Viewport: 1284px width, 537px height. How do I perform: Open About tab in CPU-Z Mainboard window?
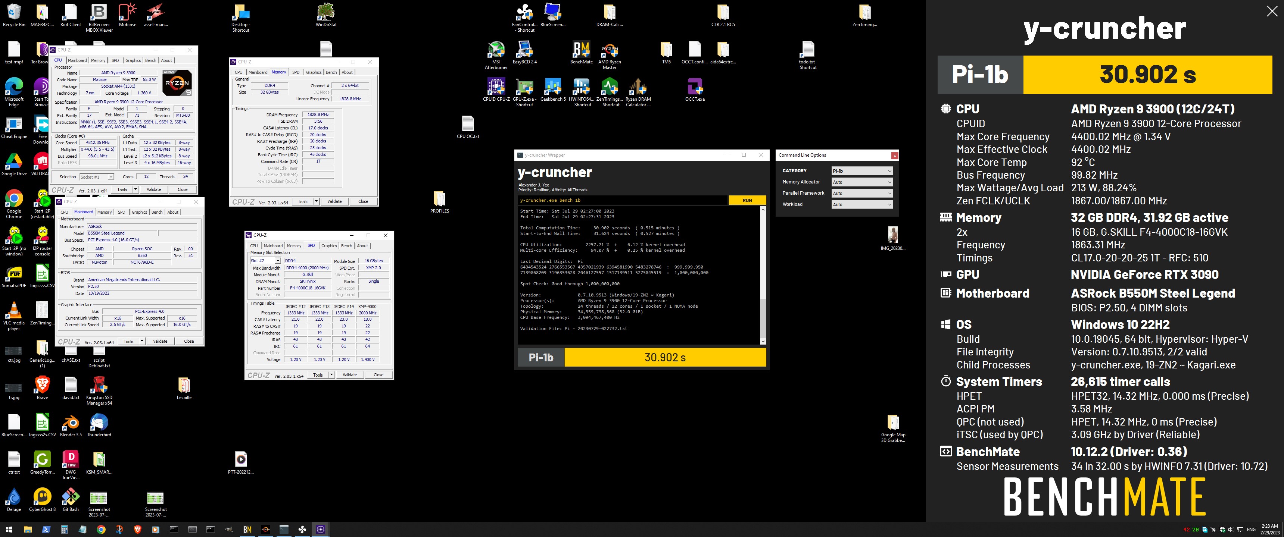coord(172,212)
